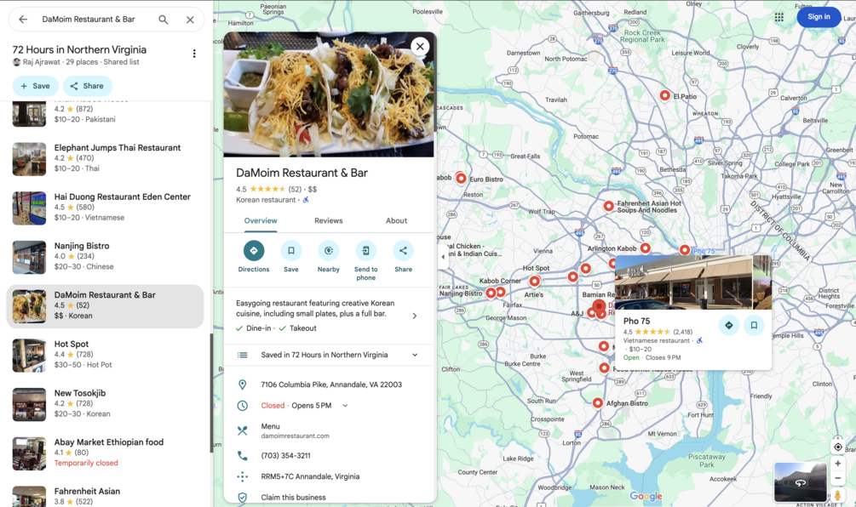Select Hot Spot list entry

coord(105,355)
